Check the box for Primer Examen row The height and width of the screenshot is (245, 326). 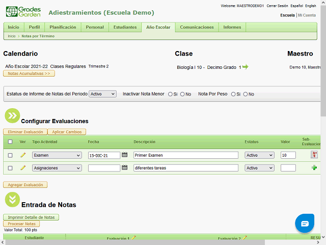(10, 156)
